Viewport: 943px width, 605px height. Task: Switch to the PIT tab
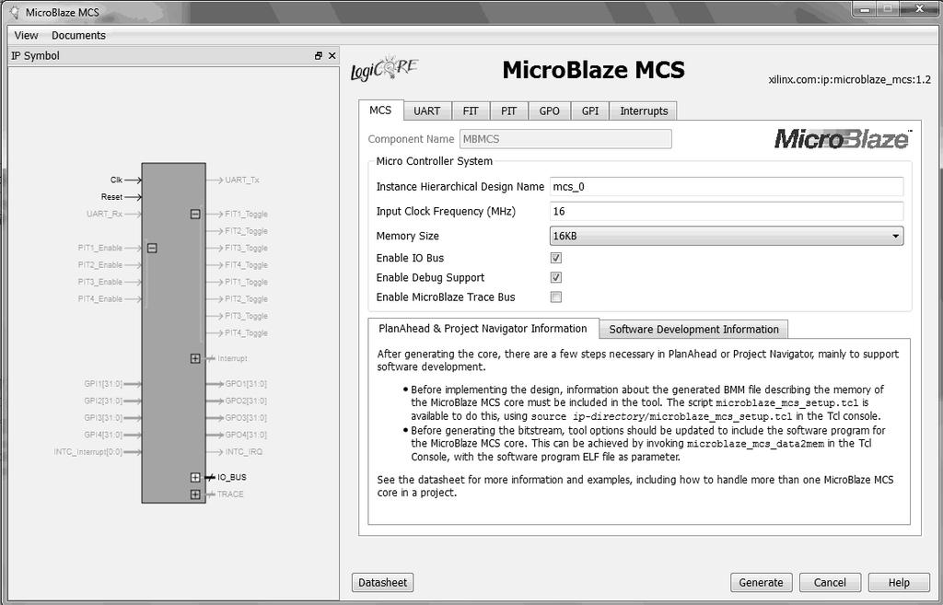(508, 111)
